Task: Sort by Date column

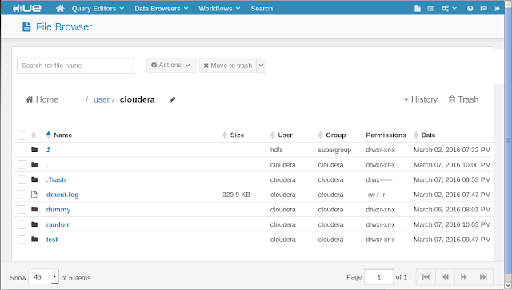Action: coord(425,135)
